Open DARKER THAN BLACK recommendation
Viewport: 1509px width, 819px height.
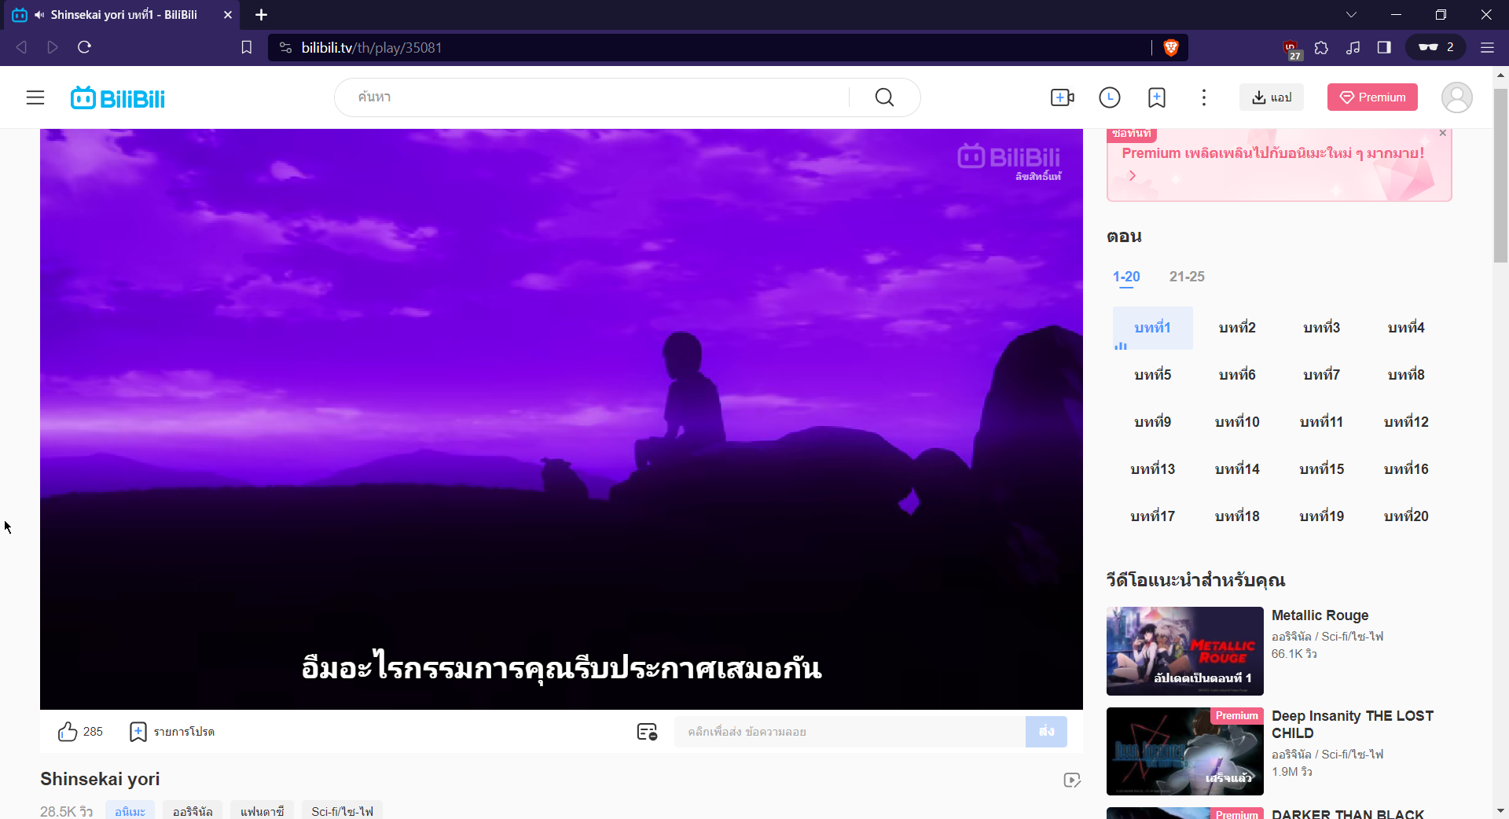click(x=1348, y=813)
